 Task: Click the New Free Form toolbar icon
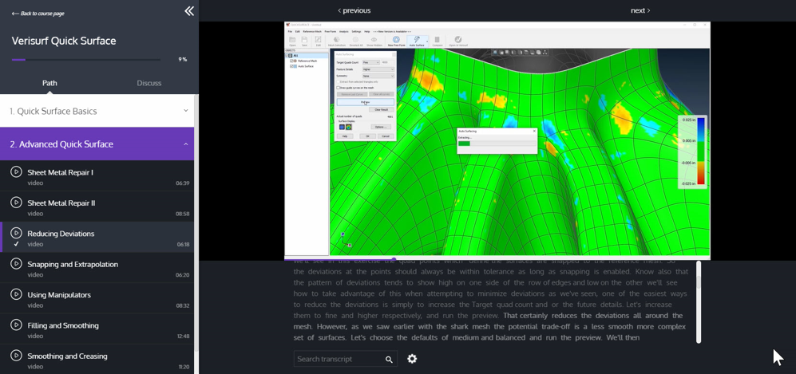396,41
